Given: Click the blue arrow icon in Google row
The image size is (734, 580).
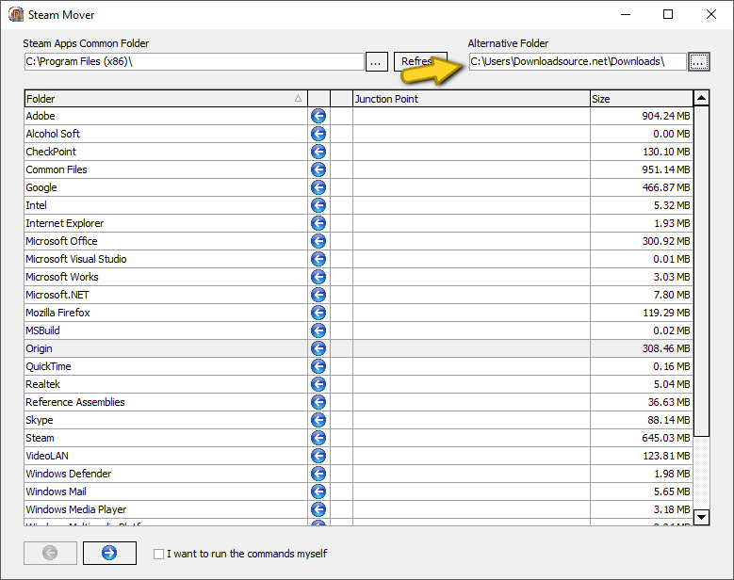Looking at the screenshot, I should coord(318,187).
